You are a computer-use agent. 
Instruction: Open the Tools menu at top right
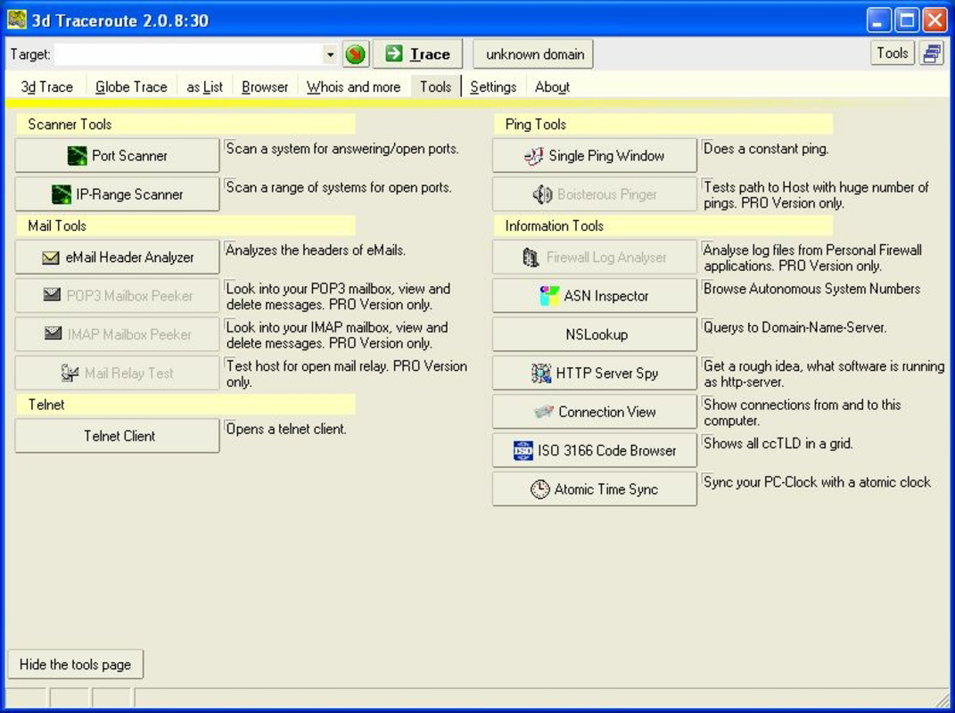pos(893,53)
